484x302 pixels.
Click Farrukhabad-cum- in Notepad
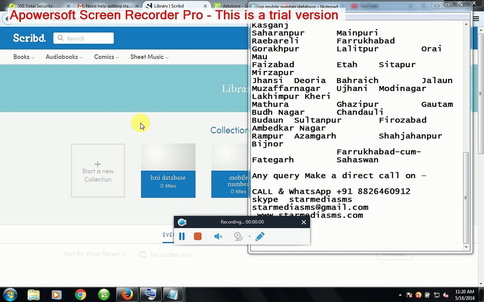coord(379,152)
